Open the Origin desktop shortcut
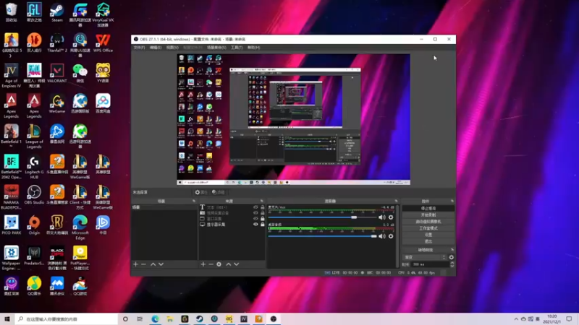 [x=34, y=225]
